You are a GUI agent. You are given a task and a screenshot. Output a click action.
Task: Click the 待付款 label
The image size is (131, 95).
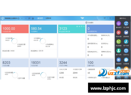tap(62, 78)
